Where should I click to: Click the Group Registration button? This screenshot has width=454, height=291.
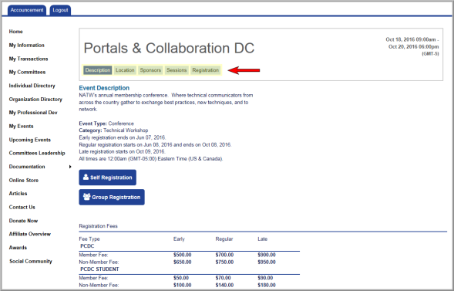click(112, 197)
